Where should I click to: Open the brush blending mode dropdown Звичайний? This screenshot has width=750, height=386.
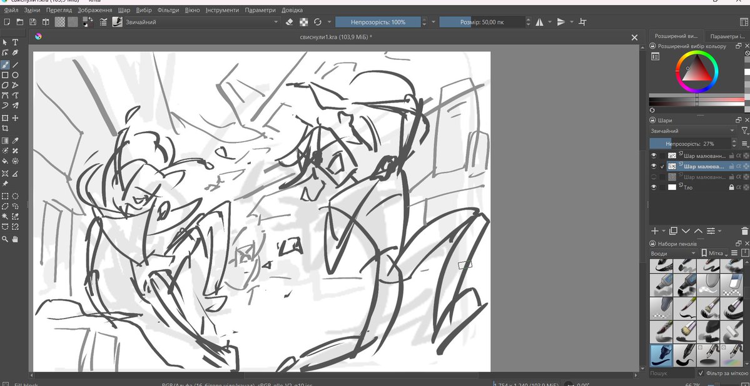201,22
